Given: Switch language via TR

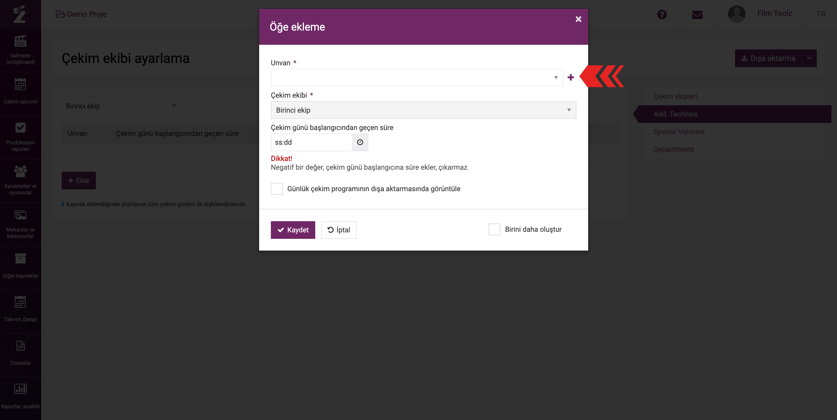Looking at the screenshot, I should (x=821, y=14).
